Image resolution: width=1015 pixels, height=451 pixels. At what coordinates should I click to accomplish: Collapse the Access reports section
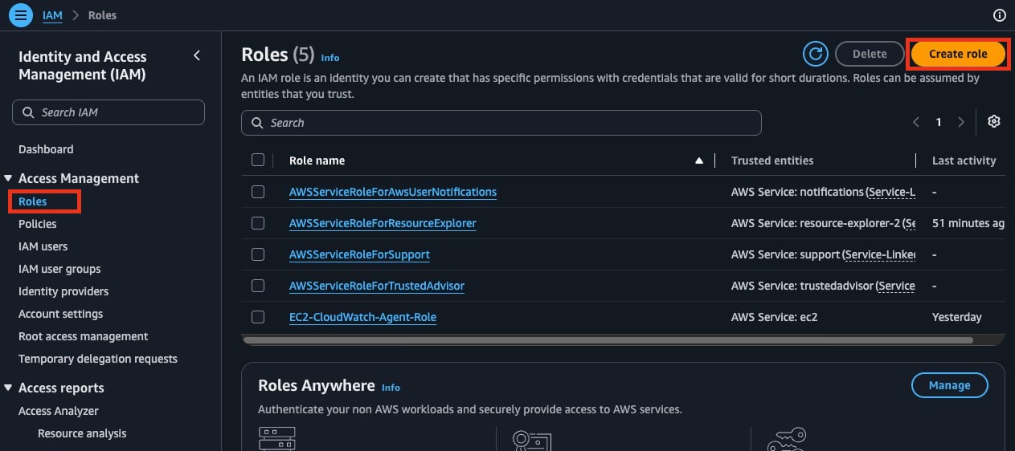tap(8, 388)
